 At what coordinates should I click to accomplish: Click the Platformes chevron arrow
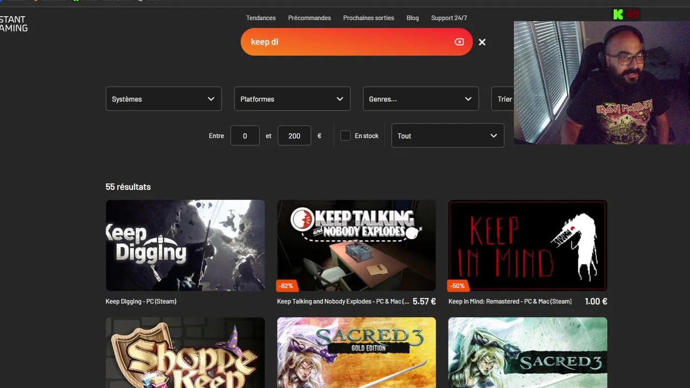(340, 99)
